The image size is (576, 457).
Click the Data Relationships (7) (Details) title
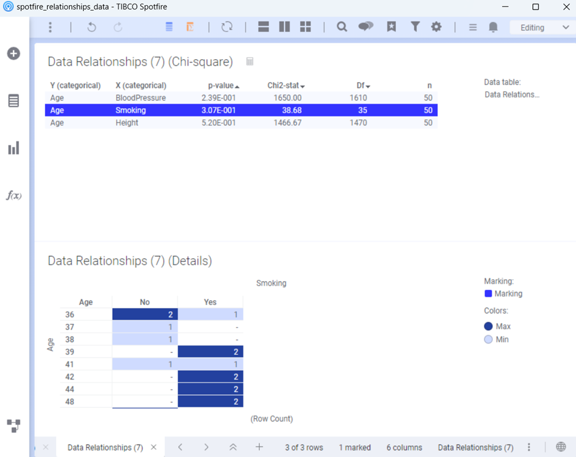(129, 261)
